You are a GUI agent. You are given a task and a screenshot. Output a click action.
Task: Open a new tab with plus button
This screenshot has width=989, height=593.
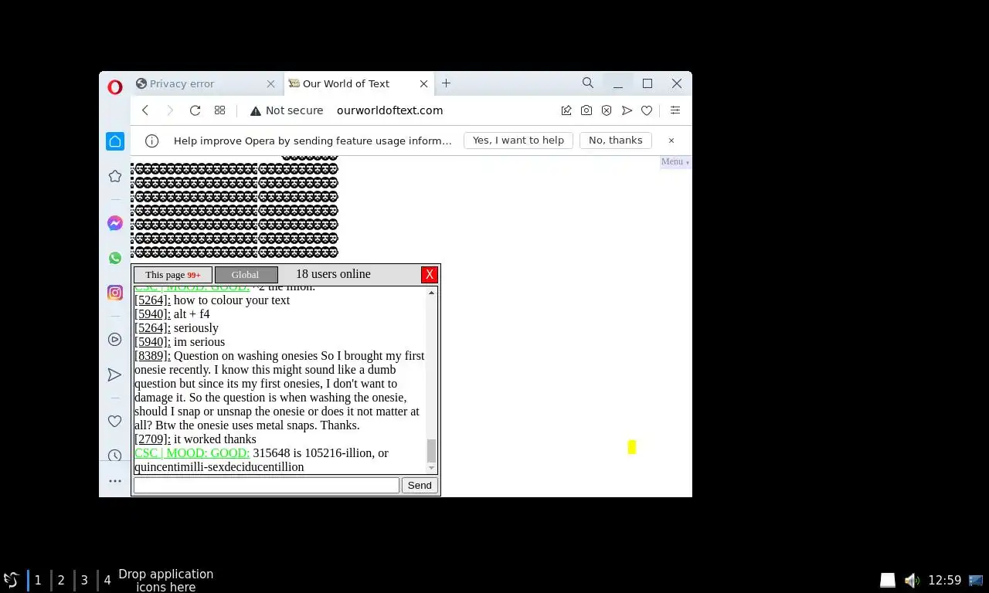[446, 83]
